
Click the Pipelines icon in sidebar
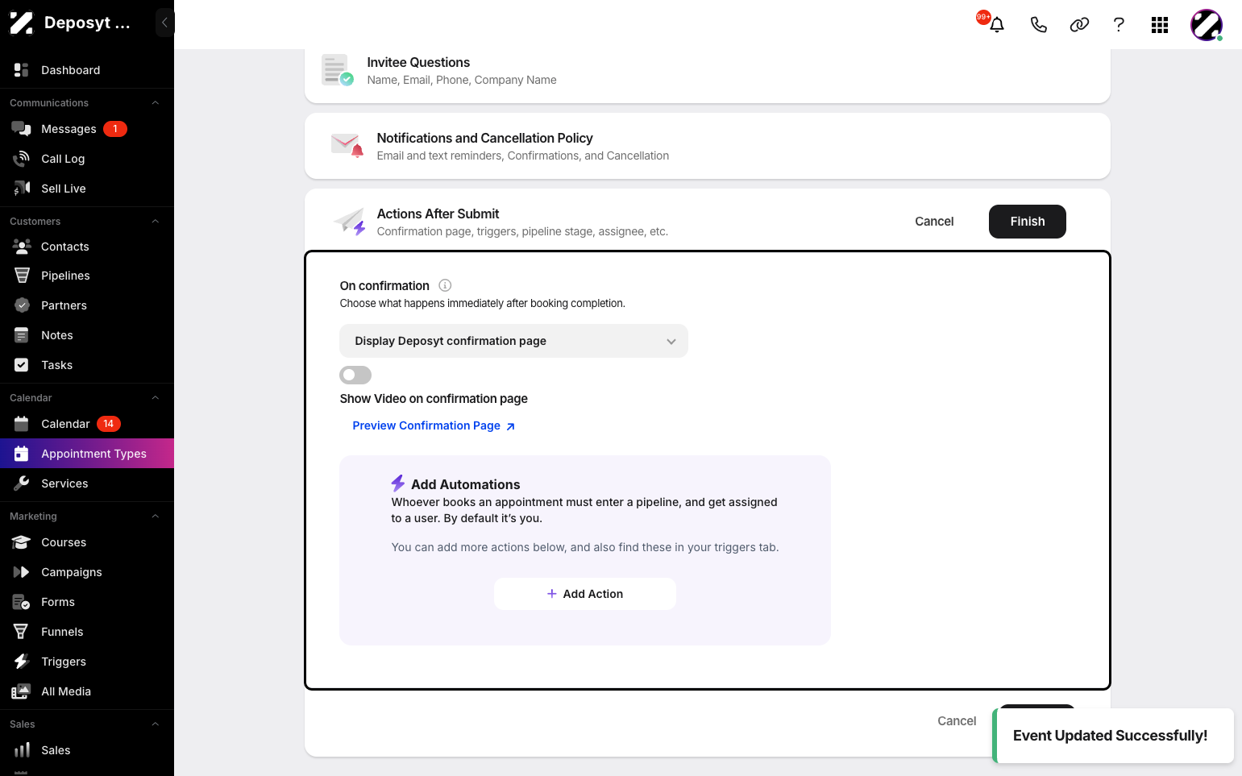point(22,276)
